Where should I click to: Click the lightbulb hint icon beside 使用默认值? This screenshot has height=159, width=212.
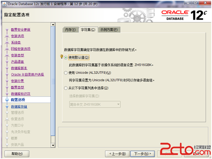pos(62,56)
